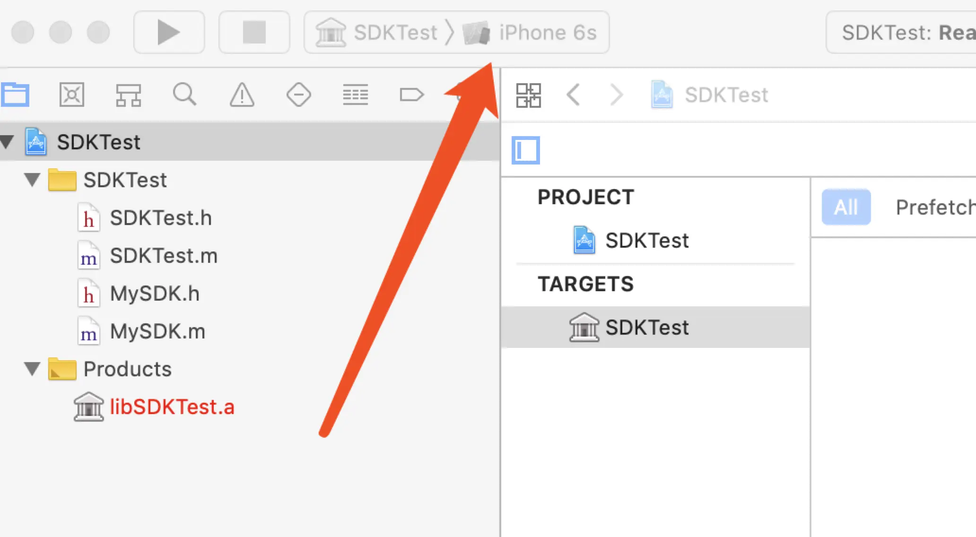Image resolution: width=976 pixels, height=537 pixels.
Task: Collapse the SDKTest project root triangle
Action: 8,142
